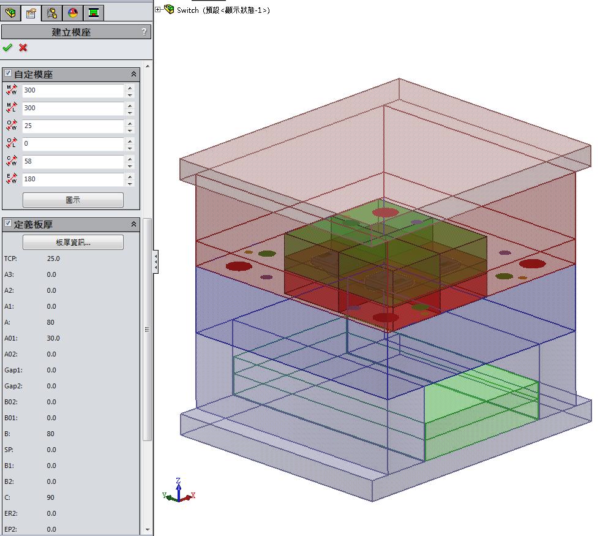Click the EW dimension icon
600x536 pixels.
coord(12,179)
